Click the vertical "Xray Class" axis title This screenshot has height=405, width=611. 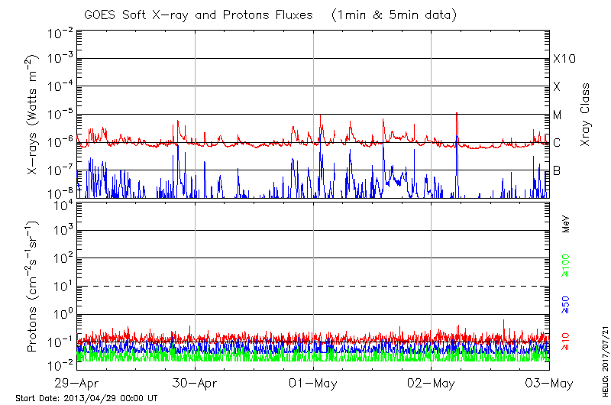click(585, 115)
